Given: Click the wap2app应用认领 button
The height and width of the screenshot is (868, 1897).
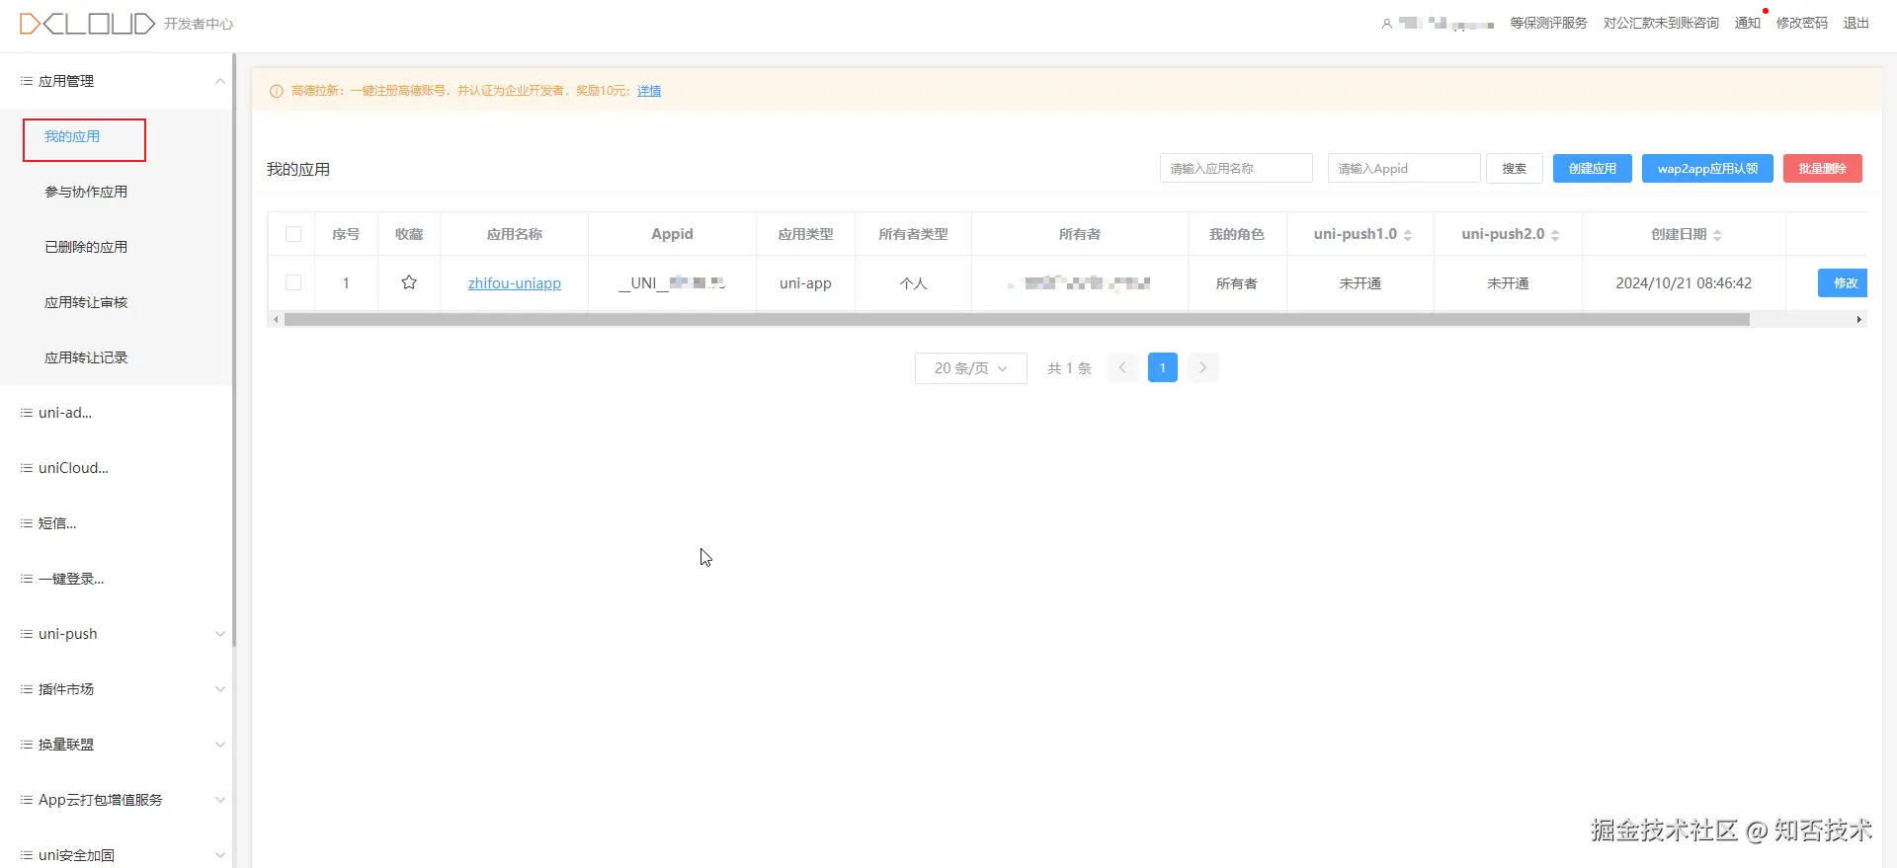Looking at the screenshot, I should (1707, 168).
